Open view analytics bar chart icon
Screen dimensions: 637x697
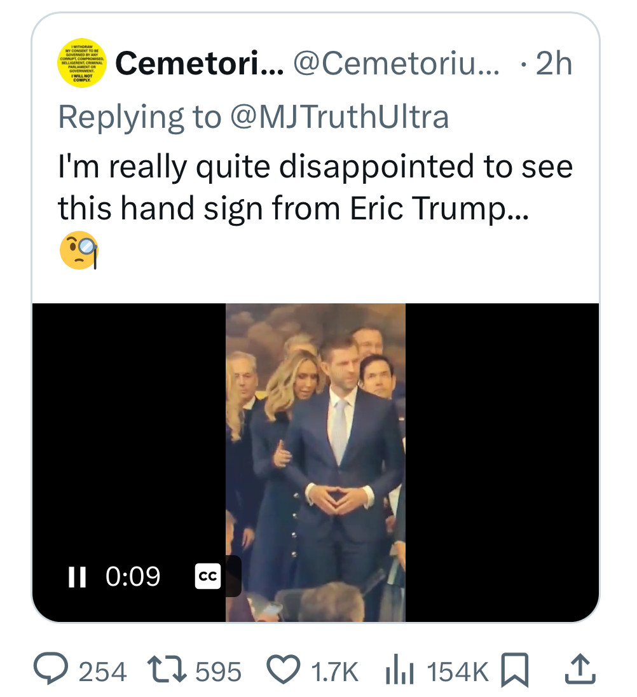401,670
